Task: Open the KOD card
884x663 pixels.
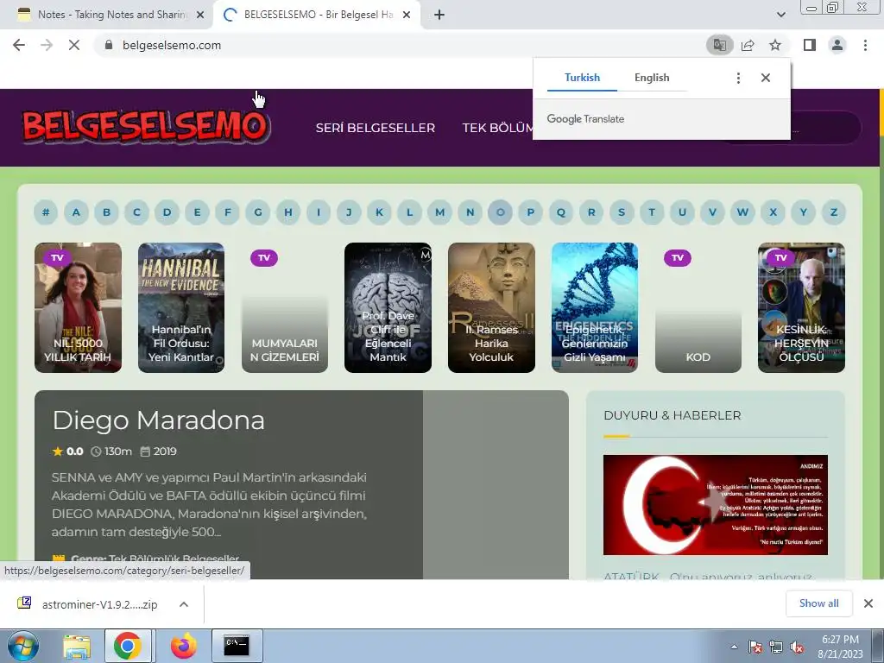Action: coord(698,308)
